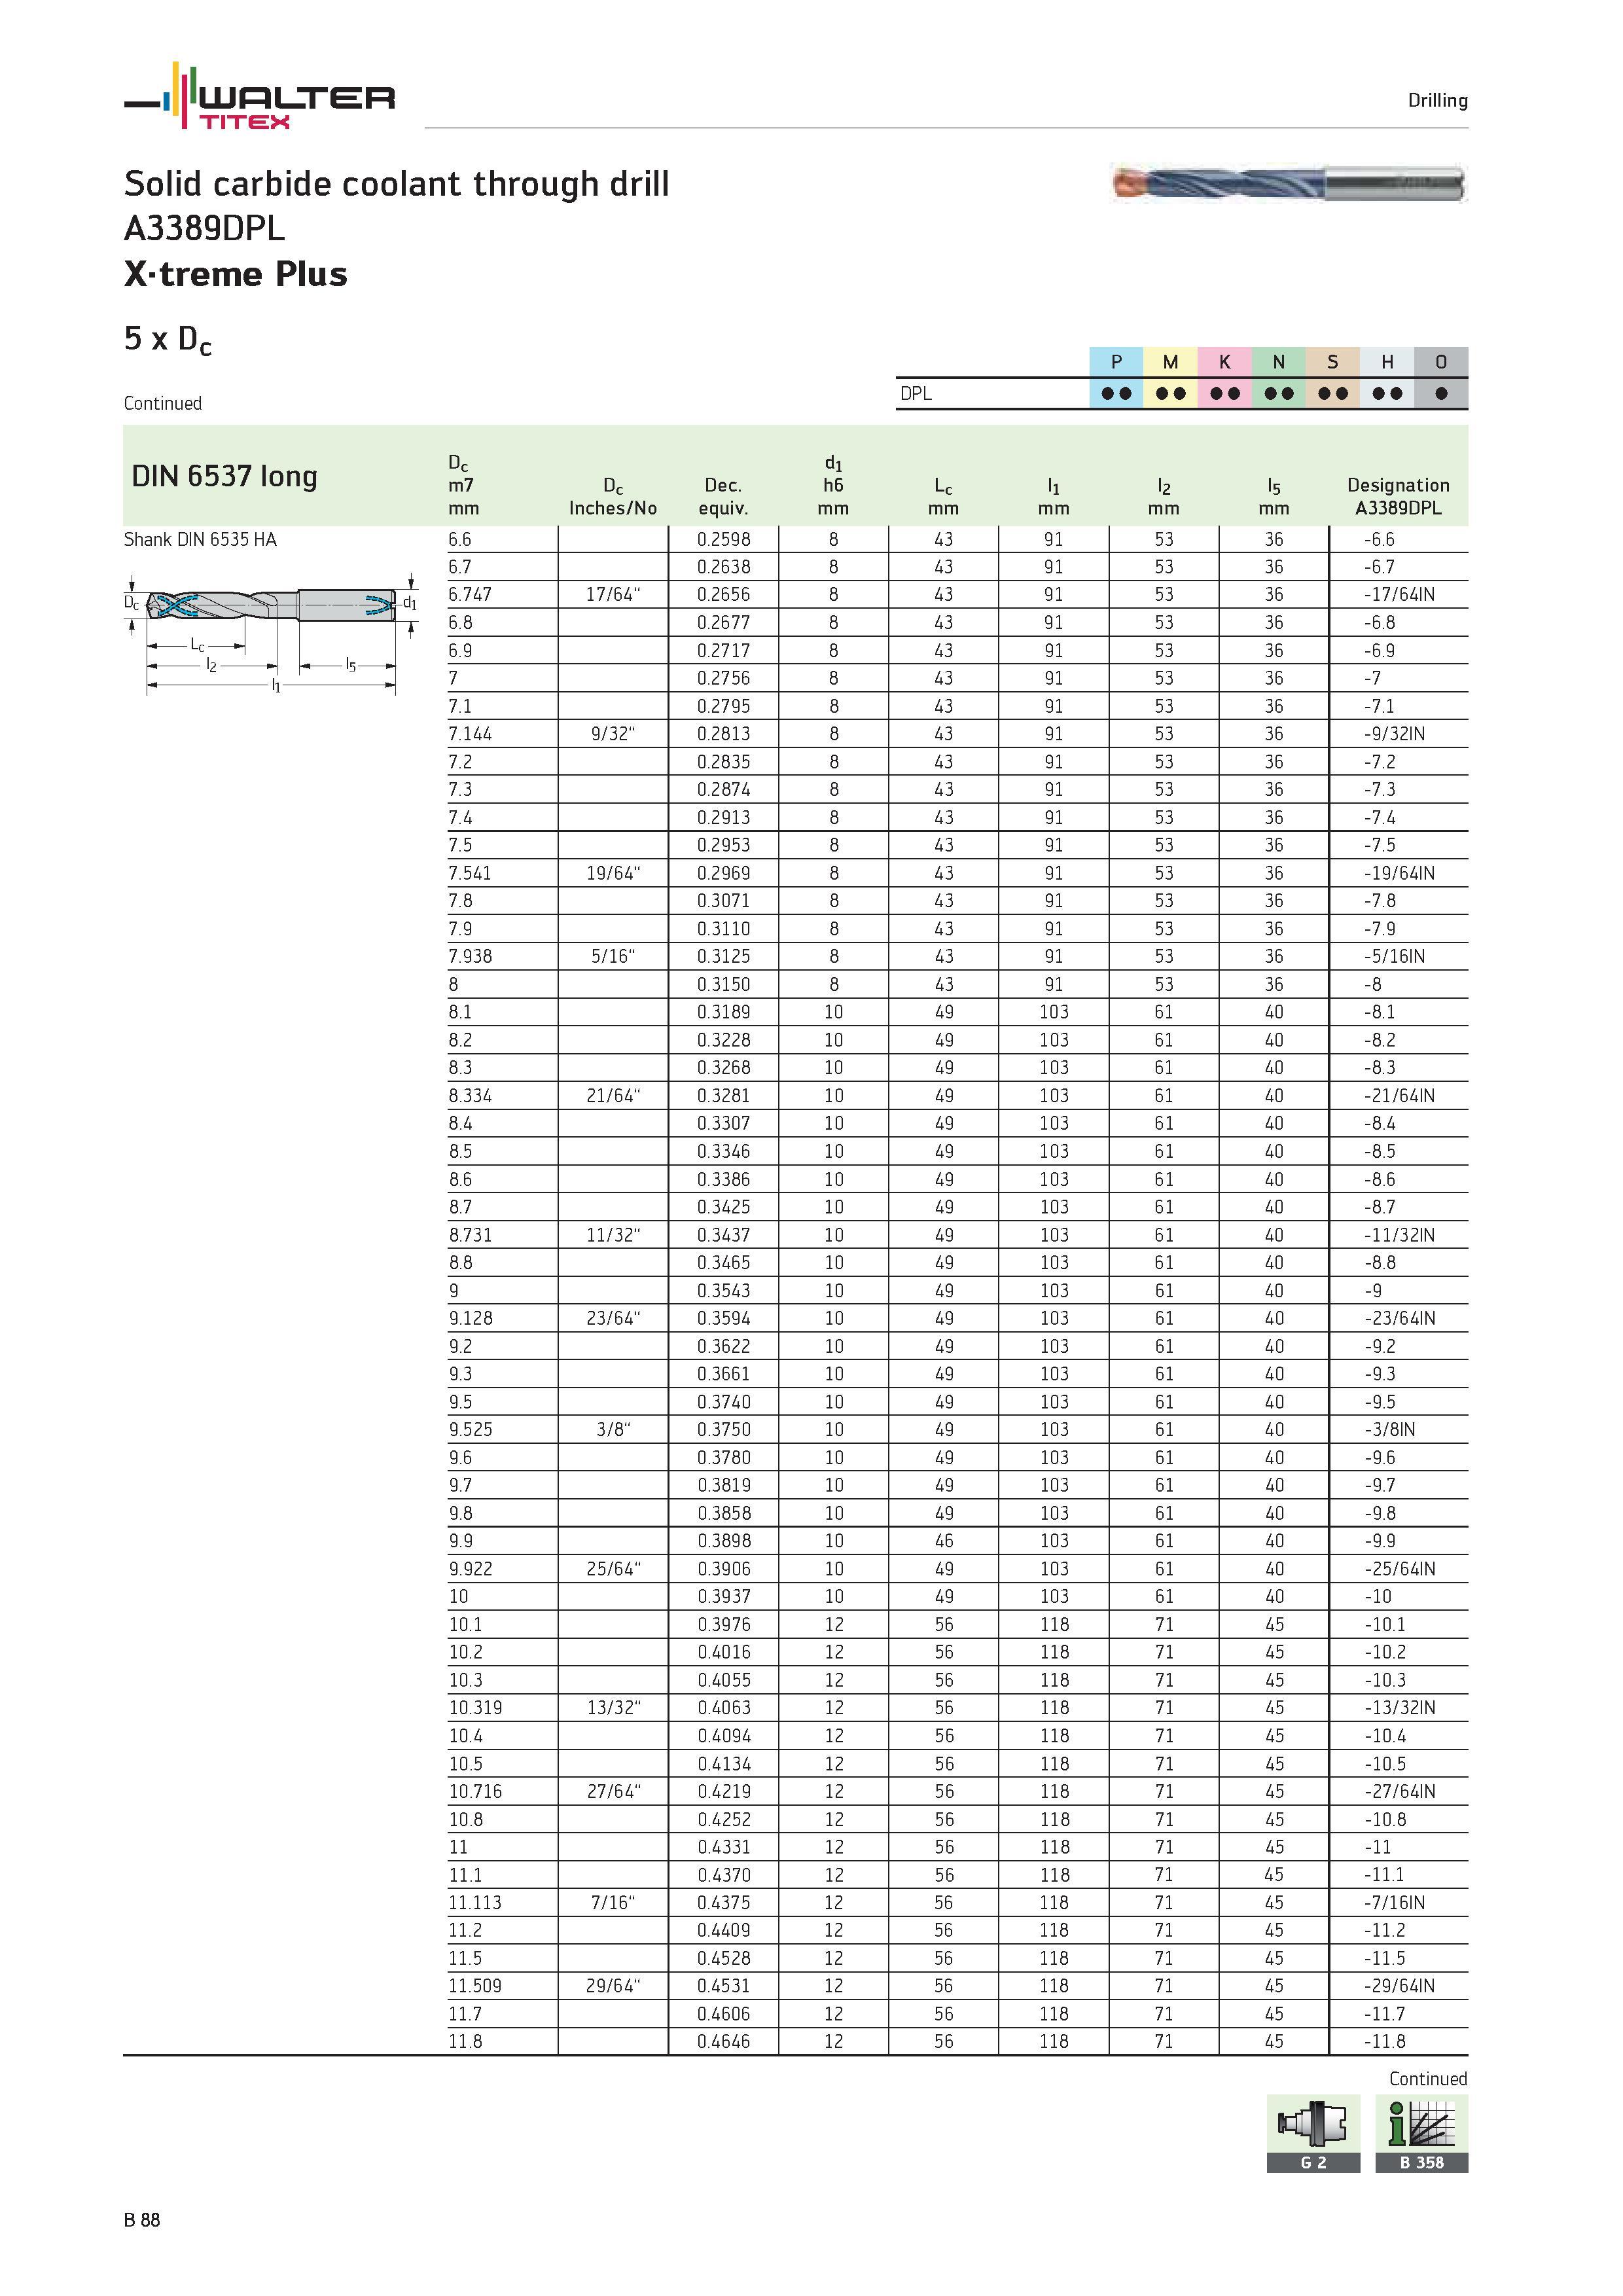Click the drill dimension drawing
The width and height of the screenshot is (1623, 2296).
(x=270, y=633)
